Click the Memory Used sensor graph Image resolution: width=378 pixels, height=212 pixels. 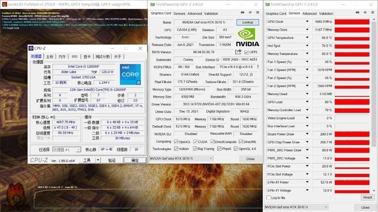pos(352,94)
